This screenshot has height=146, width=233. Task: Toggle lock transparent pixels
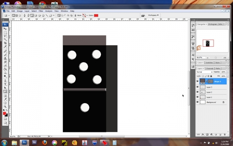[x=203, y=76]
